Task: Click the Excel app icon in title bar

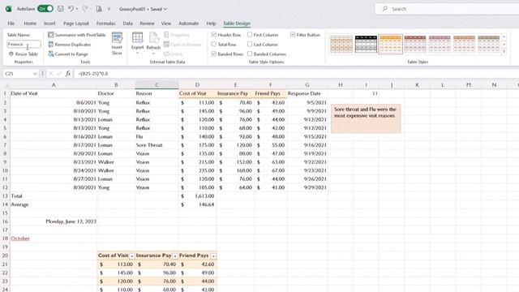Action: [9, 9]
